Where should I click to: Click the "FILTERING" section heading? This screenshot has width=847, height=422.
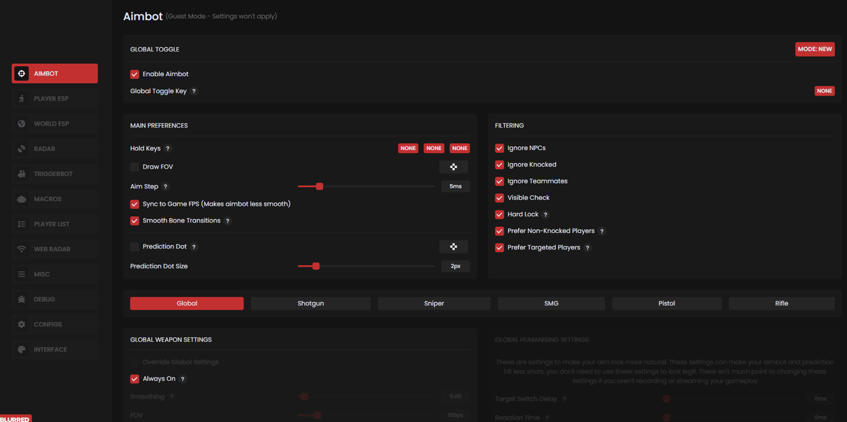click(x=509, y=125)
